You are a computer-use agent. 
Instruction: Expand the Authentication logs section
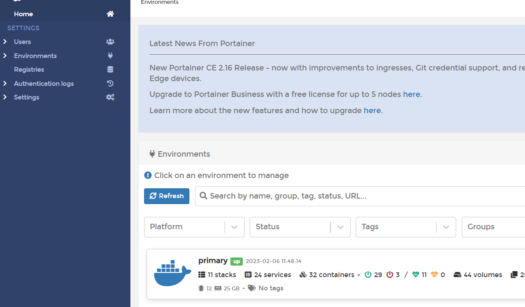click(5, 84)
